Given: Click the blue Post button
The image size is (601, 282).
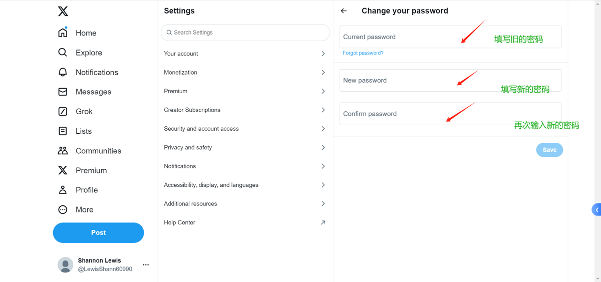Looking at the screenshot, I should pos(98,232).
